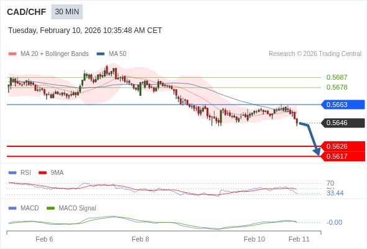Click the blue 0.5663 pivot price tag
Viewport: 367px width, 249px height.
click(343, 105)
